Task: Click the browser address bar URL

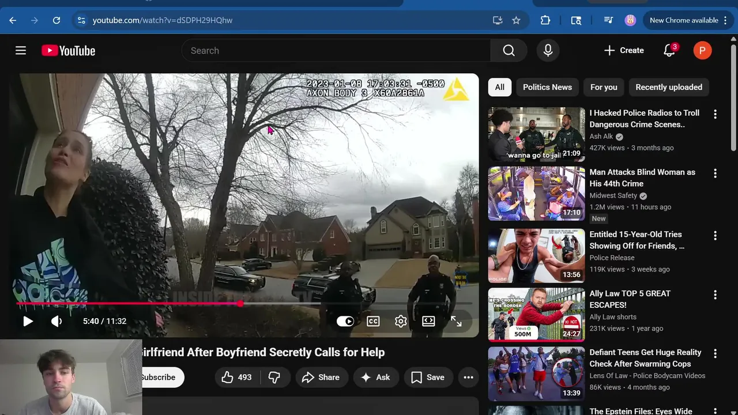Action: coord(163,20)
